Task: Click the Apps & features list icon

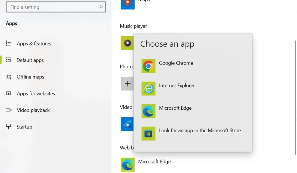Action: pyautogui.click(x=9, y=43)
